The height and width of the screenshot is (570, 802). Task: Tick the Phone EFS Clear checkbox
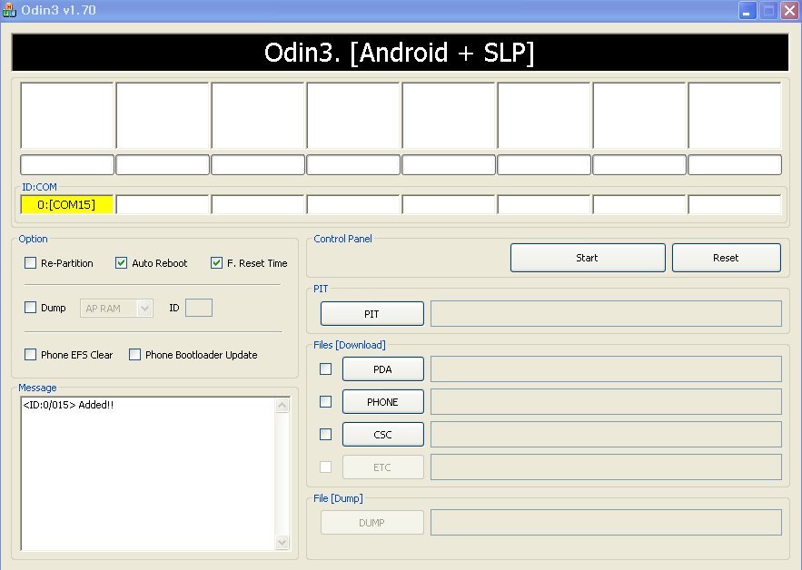(x=30, y=354)
